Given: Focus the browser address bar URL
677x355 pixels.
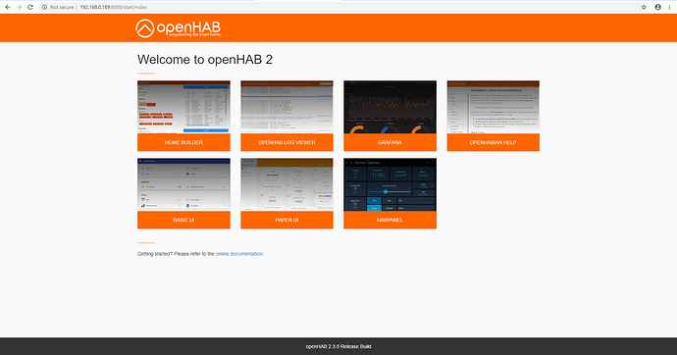Looking at the screenshot, I should pos(113,7).
